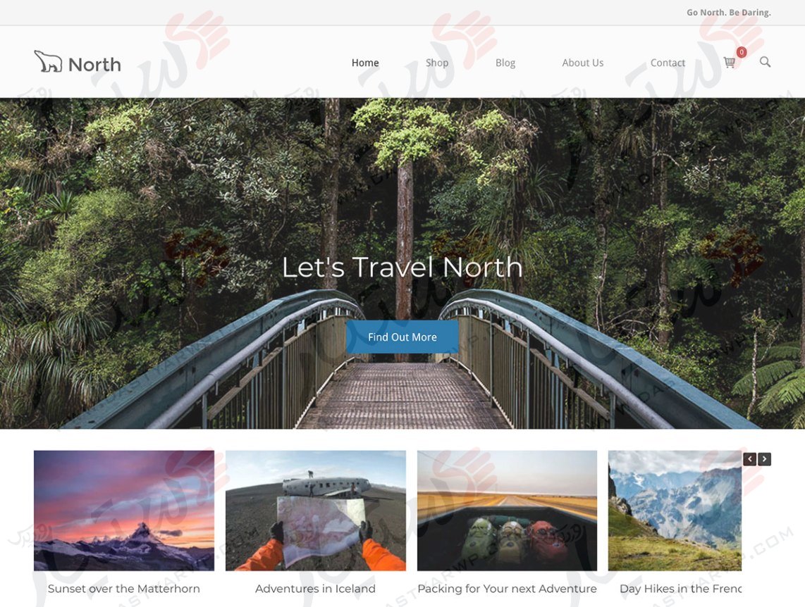Open the Home menu item

[x=365, y=63]
